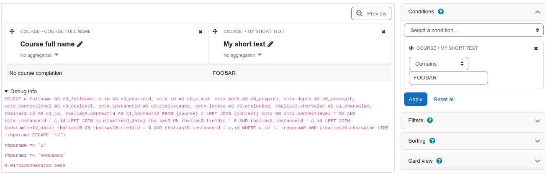This screenshot has width=545, height=174.
Task: Delete the My short text column
Action: click(x=384, y=32)
